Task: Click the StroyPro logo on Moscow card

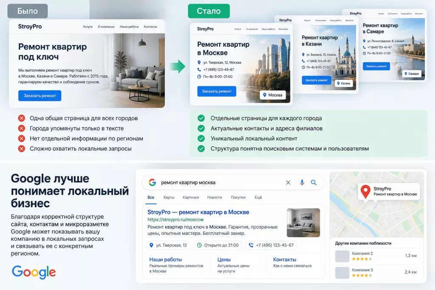Action: click(205, 29)
